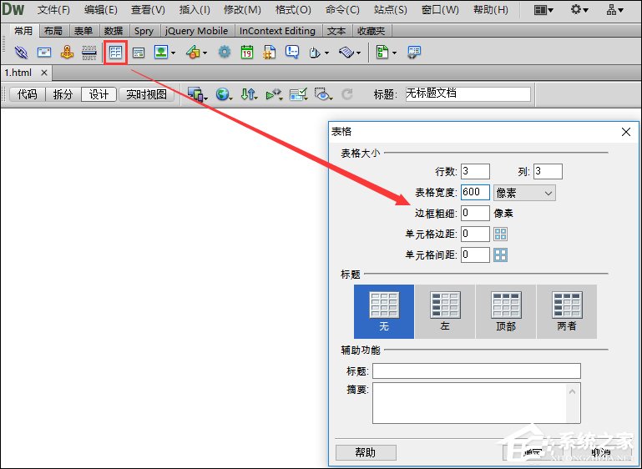Click the Multiscreen preview icon
The width and height of the screenshot is (642, 469).
point(195,94)
